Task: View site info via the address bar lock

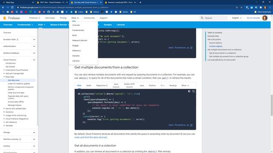Action: tap(18, 8)
